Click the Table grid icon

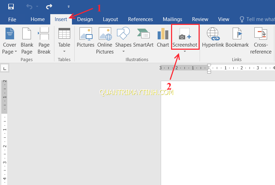coord(64,33)
